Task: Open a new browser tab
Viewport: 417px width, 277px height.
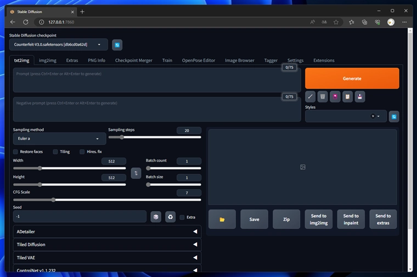Action: pyautogui.click(x=82, y=11)
